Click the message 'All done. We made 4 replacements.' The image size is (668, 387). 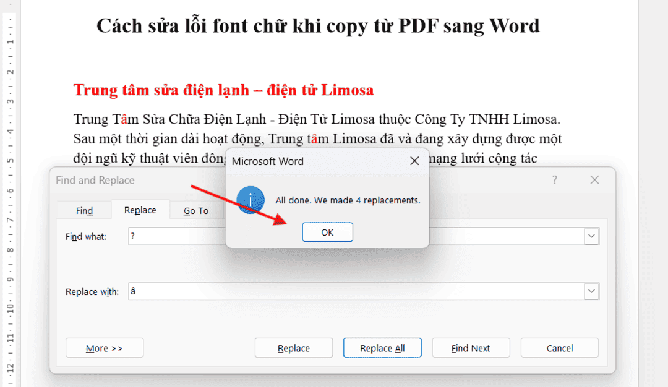pos(348,200)
